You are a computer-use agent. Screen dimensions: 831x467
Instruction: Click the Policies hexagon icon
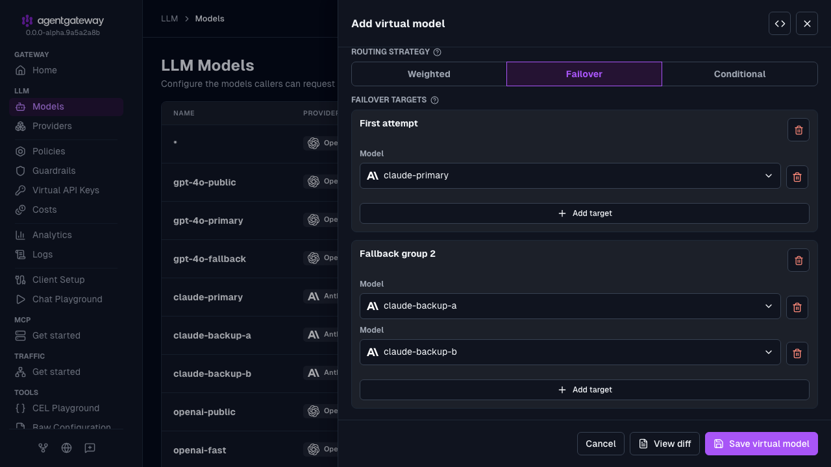[21, 151]
